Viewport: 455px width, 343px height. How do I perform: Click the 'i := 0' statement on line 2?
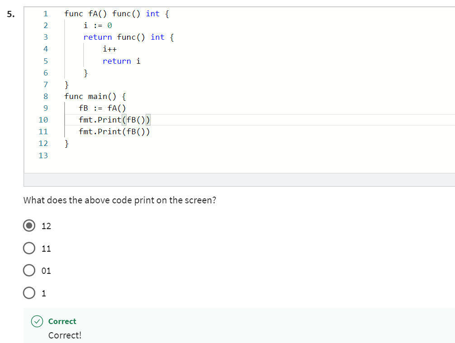click(98, 25)
